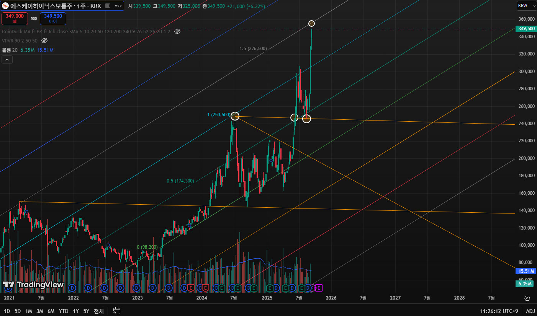Viewport: 537px width, 316px height.
Task: Click the 시 339,500 open price value
Action: pos(140,6)
